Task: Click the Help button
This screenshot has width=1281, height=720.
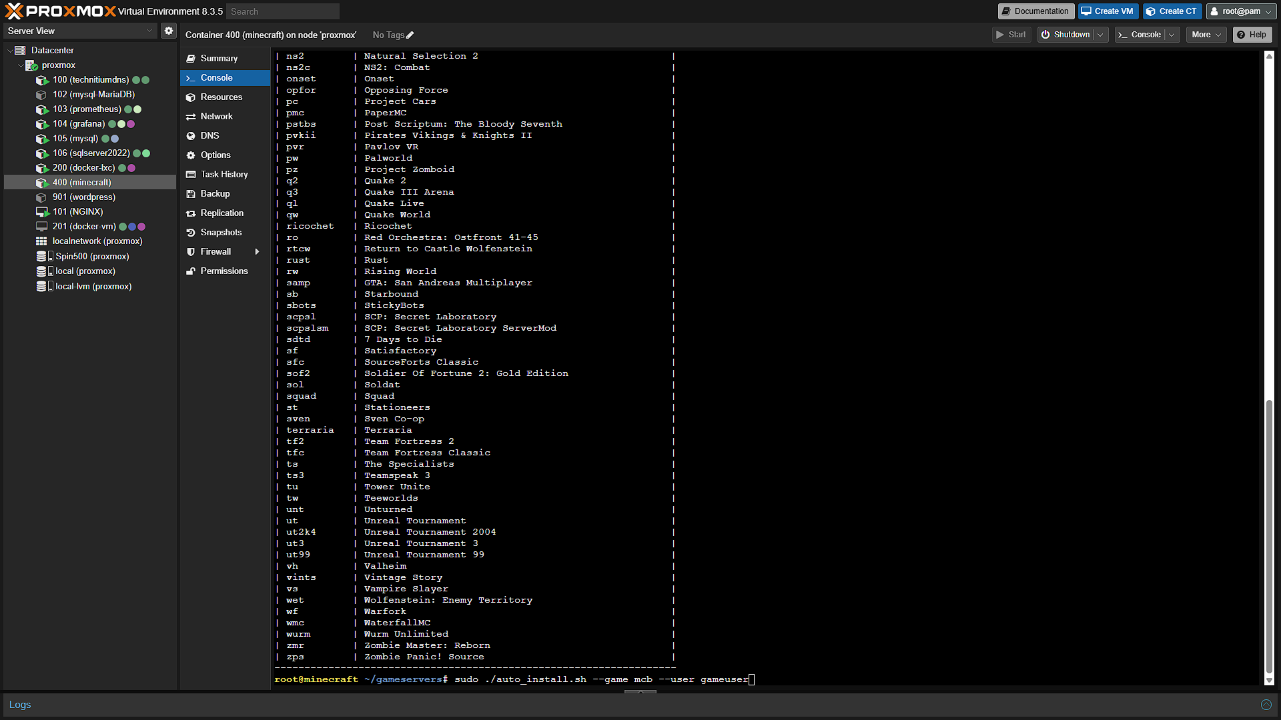Action: 1252,35
